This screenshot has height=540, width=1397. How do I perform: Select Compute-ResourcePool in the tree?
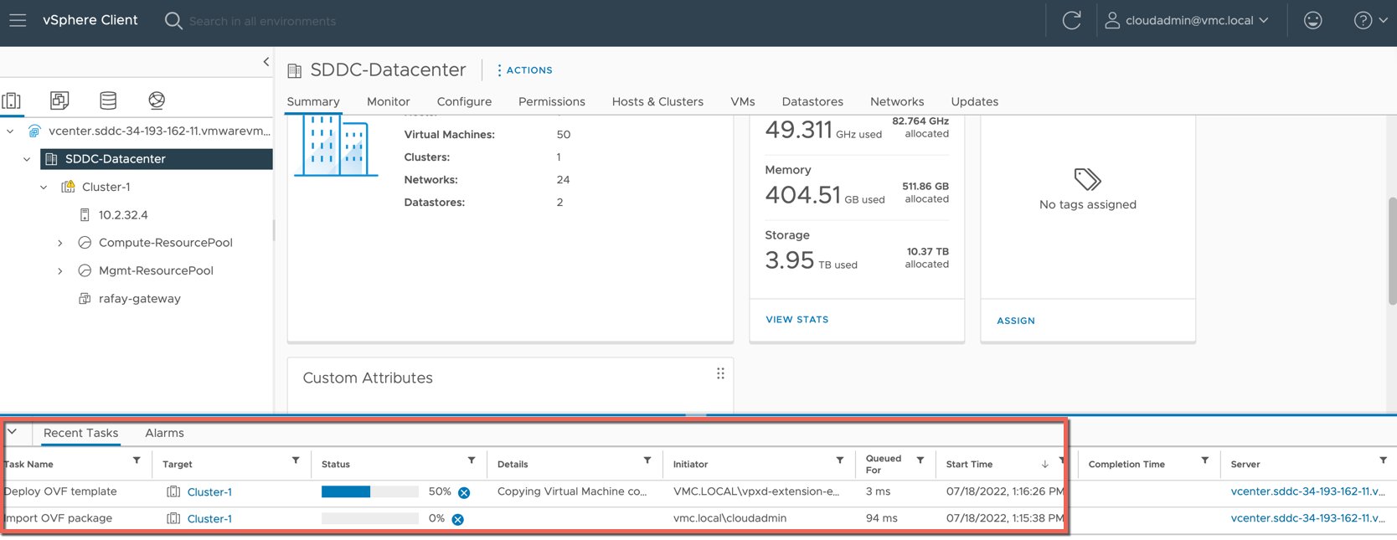(165, 243)
